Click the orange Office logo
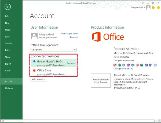Viewport: 161px width, 123px height. 108,37
